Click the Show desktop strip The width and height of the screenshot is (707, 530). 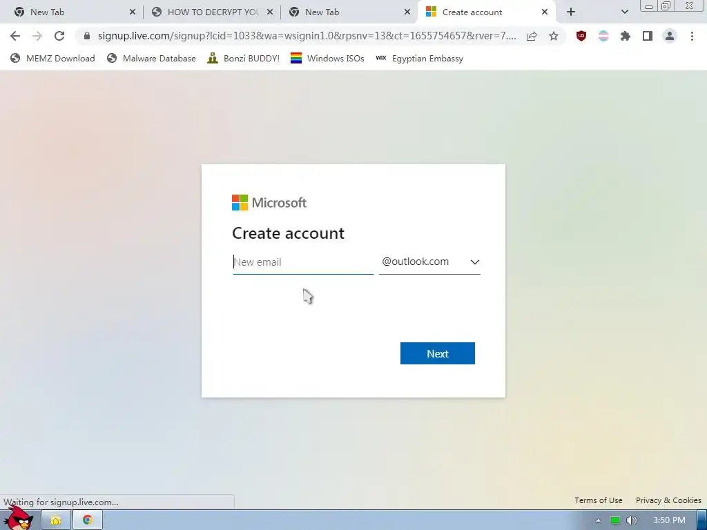[702, 520]
